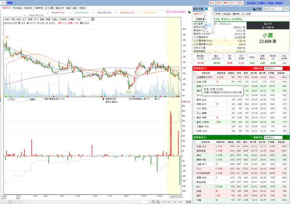Switch to the 主力地圖 tab

49,8
